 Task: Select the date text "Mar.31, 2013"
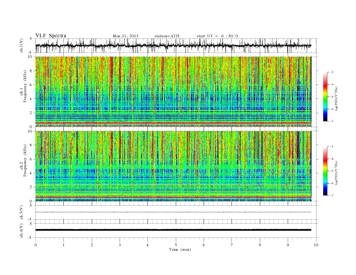(125, 36)
